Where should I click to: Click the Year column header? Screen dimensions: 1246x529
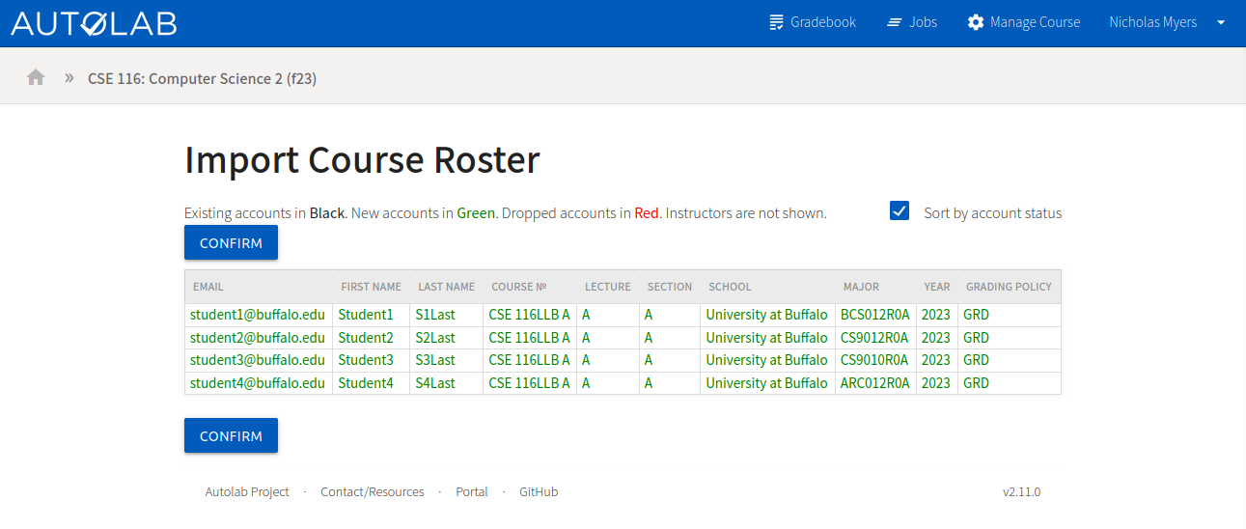pyautogui.click(x=937, y=287)
